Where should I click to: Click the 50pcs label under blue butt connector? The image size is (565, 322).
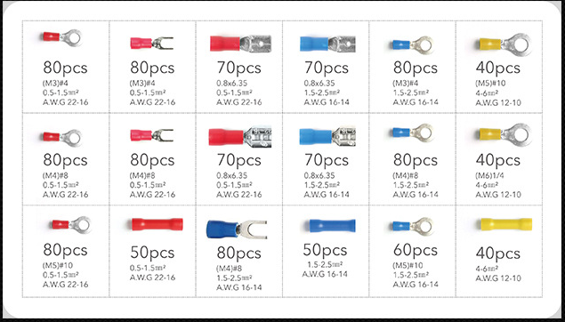click(325, 250)
